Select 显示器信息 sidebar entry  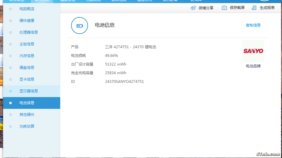(29, 91)
